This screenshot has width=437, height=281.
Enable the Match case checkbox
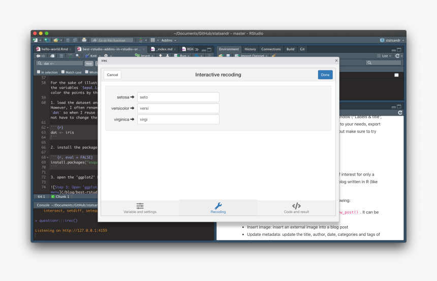[x=63, y=72]
